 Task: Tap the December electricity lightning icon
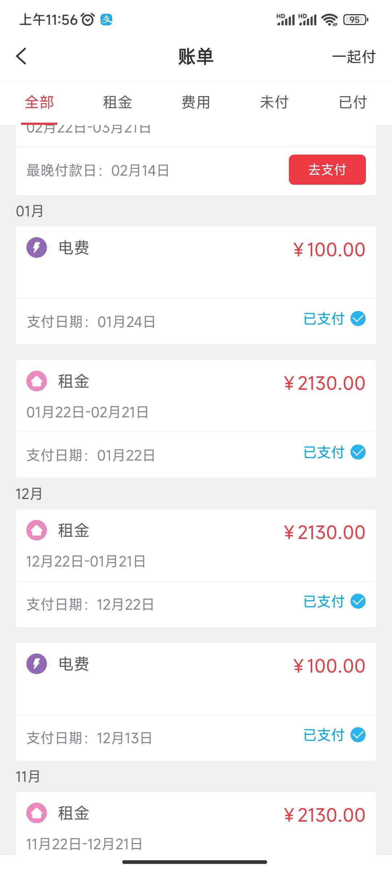coord(37,664)
